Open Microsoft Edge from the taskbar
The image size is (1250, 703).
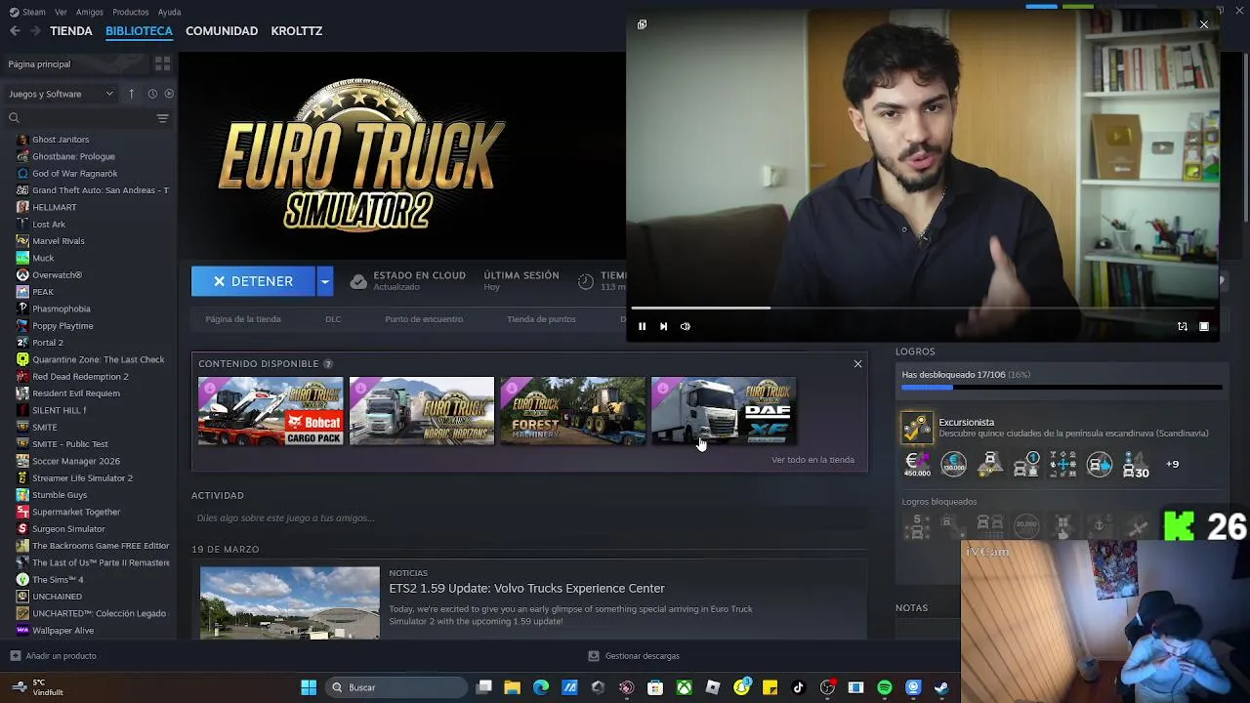click(x=541, y=687)
